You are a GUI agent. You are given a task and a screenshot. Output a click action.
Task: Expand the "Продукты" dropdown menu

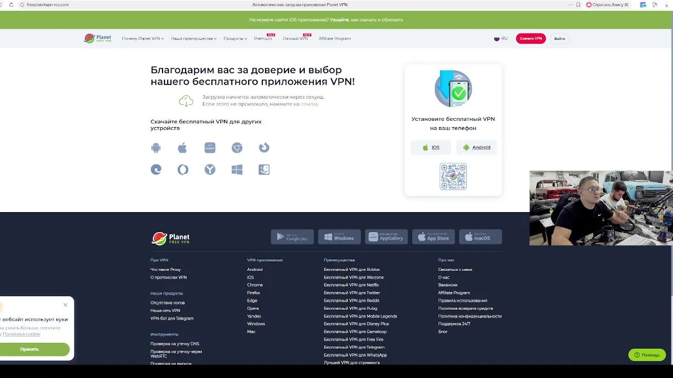click(235, 38)
